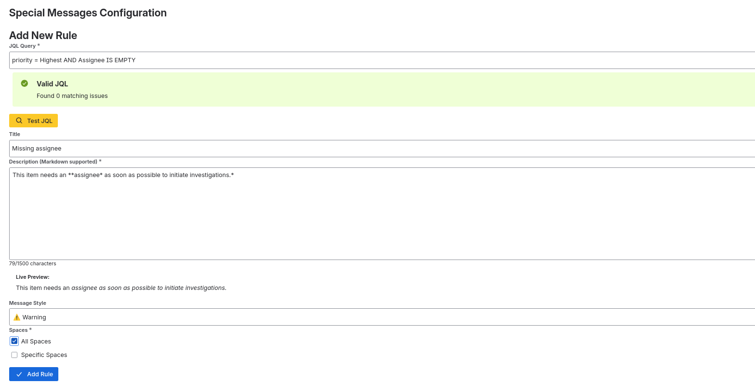Screen dimensions: 755x384
Task: Click the Special Messages Configuration title
Action: [x=88, y=13]
